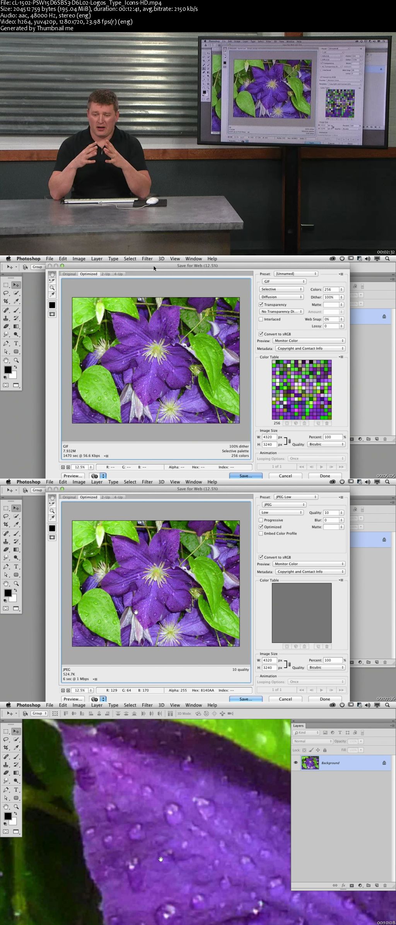
Task: Switch to 2-Up tab in GIF dialog
Action: coord(106,274)
